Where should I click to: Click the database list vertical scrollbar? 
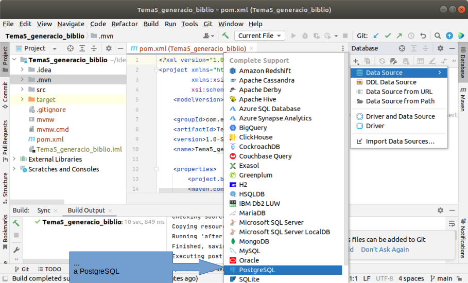tap(346, 159)
